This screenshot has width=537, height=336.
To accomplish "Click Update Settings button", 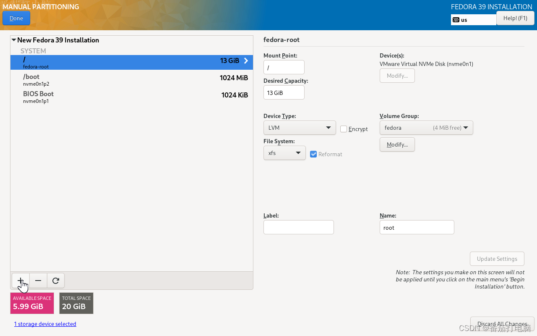I will (x=497, y=259).
